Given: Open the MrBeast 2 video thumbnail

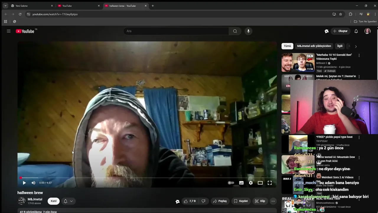Looking at the screenshot, I should [x=298, y=62].
